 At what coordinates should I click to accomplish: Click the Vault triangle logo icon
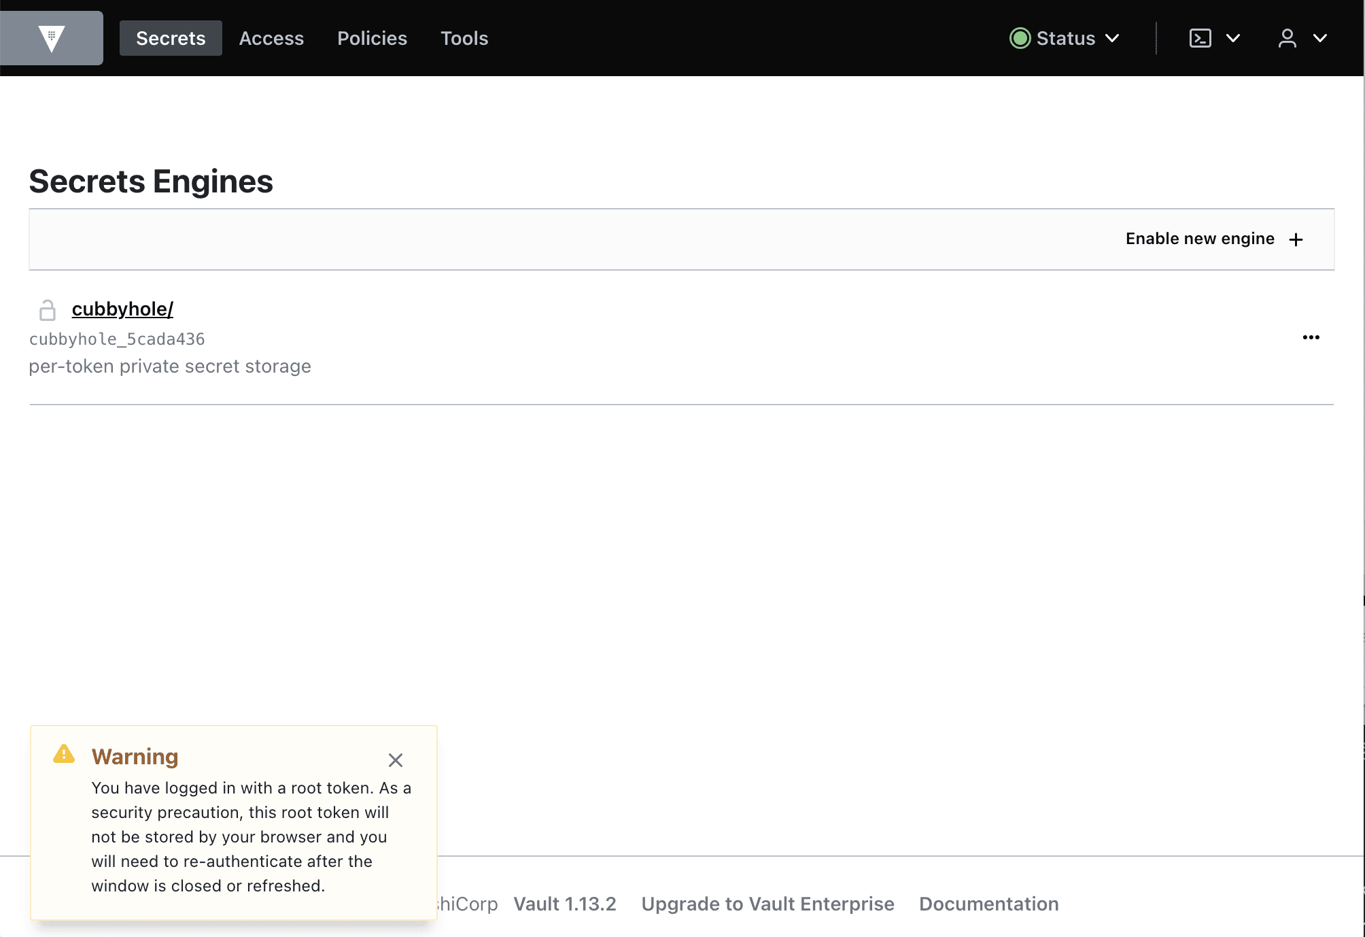pos(51,37)
